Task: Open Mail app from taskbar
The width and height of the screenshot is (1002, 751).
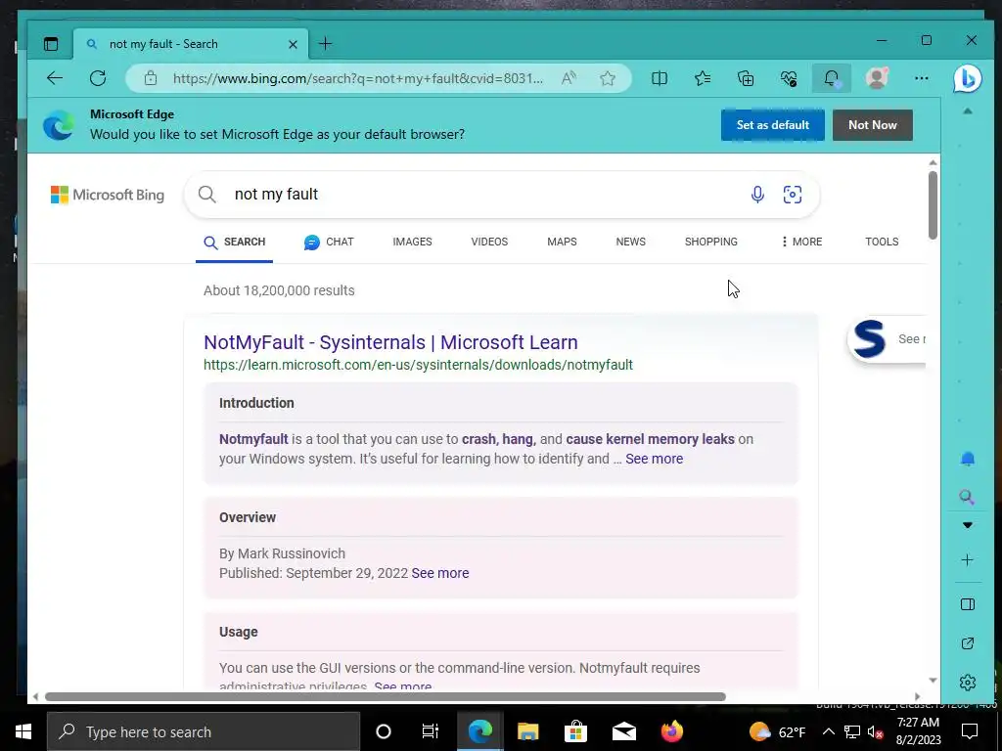Action: [x=623, y=731]
